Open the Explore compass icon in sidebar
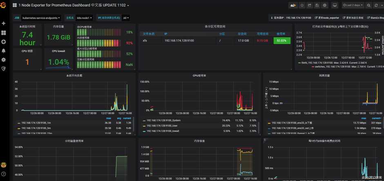The width and height of the screenshot is (384, 181). 3,42
